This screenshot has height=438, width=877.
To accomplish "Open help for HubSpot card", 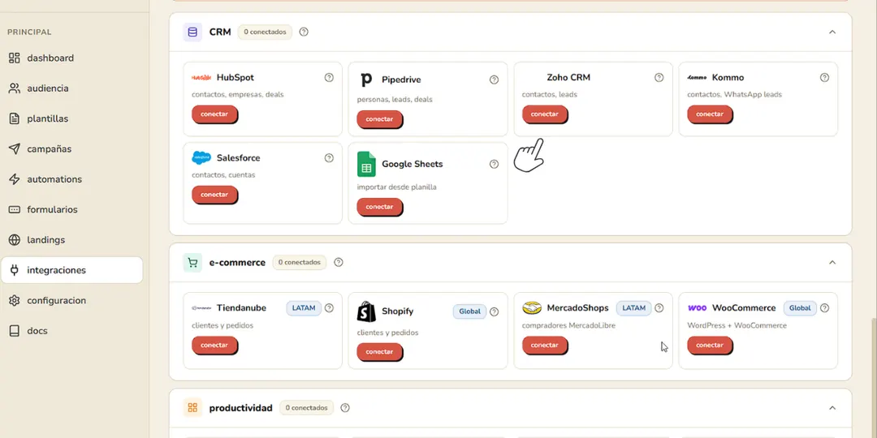I will (329, 78).
